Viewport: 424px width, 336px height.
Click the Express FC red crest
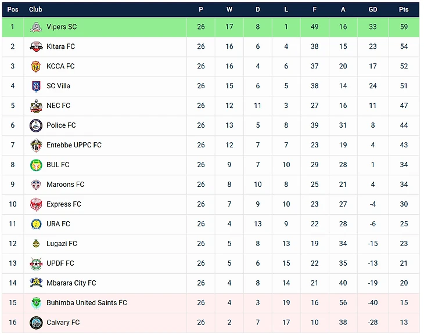pyautogui.click(x=36, y=204)
